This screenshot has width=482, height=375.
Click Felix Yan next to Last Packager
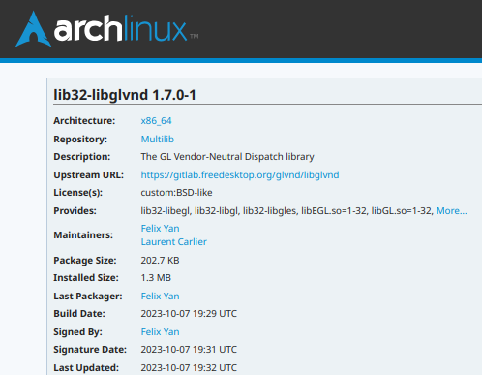coord(160,296)
